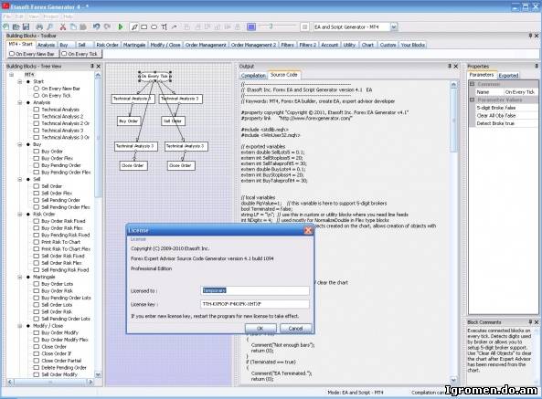Open the Order Management tab
542x399 pixels.
point(206,45)
